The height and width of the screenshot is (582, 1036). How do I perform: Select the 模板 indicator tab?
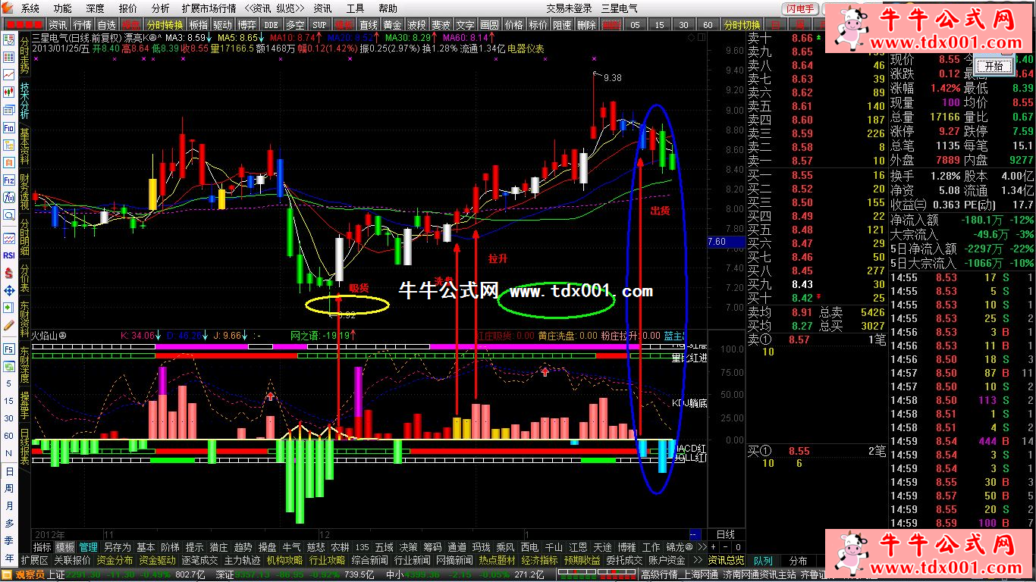tap(65, 546)
